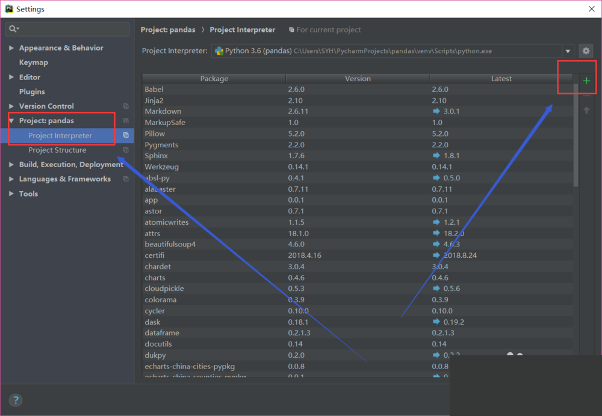Click the settings search input field
The width and height of the screenshot is (602, 416).
(67, 29)
